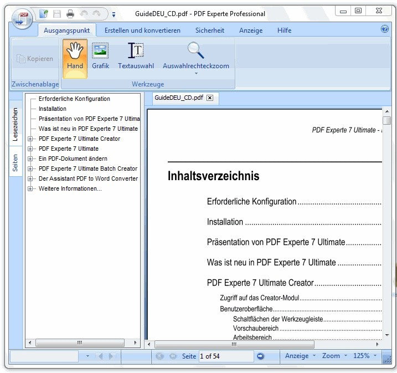This screenshot has height=373, width=397.
Task: Open the Anzeige dropdown in status bar
Action: (300, 356)
